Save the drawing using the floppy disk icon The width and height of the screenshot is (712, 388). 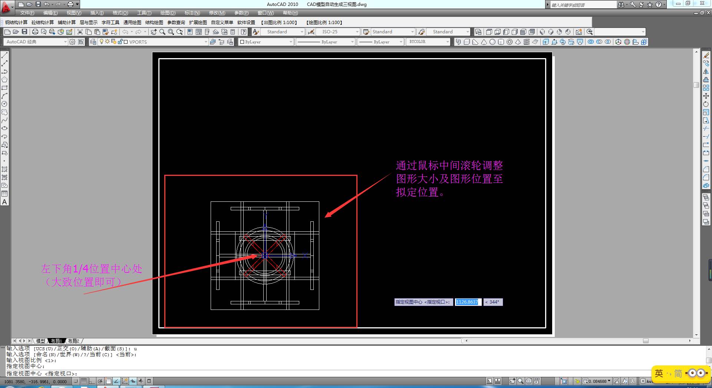tap(24, 32)
